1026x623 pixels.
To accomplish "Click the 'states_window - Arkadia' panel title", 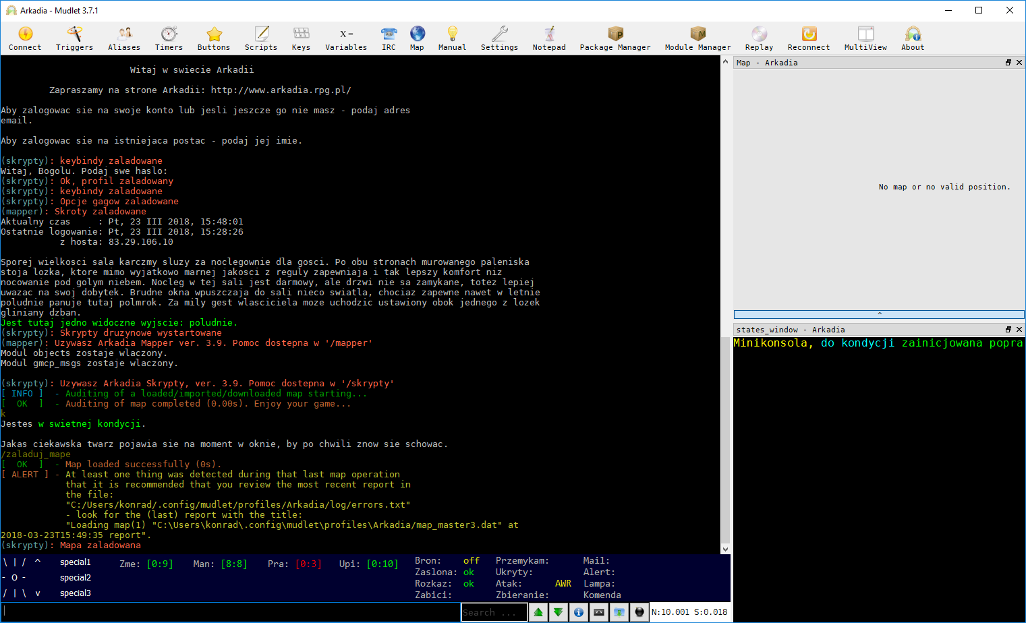I will tap(791, 330).
